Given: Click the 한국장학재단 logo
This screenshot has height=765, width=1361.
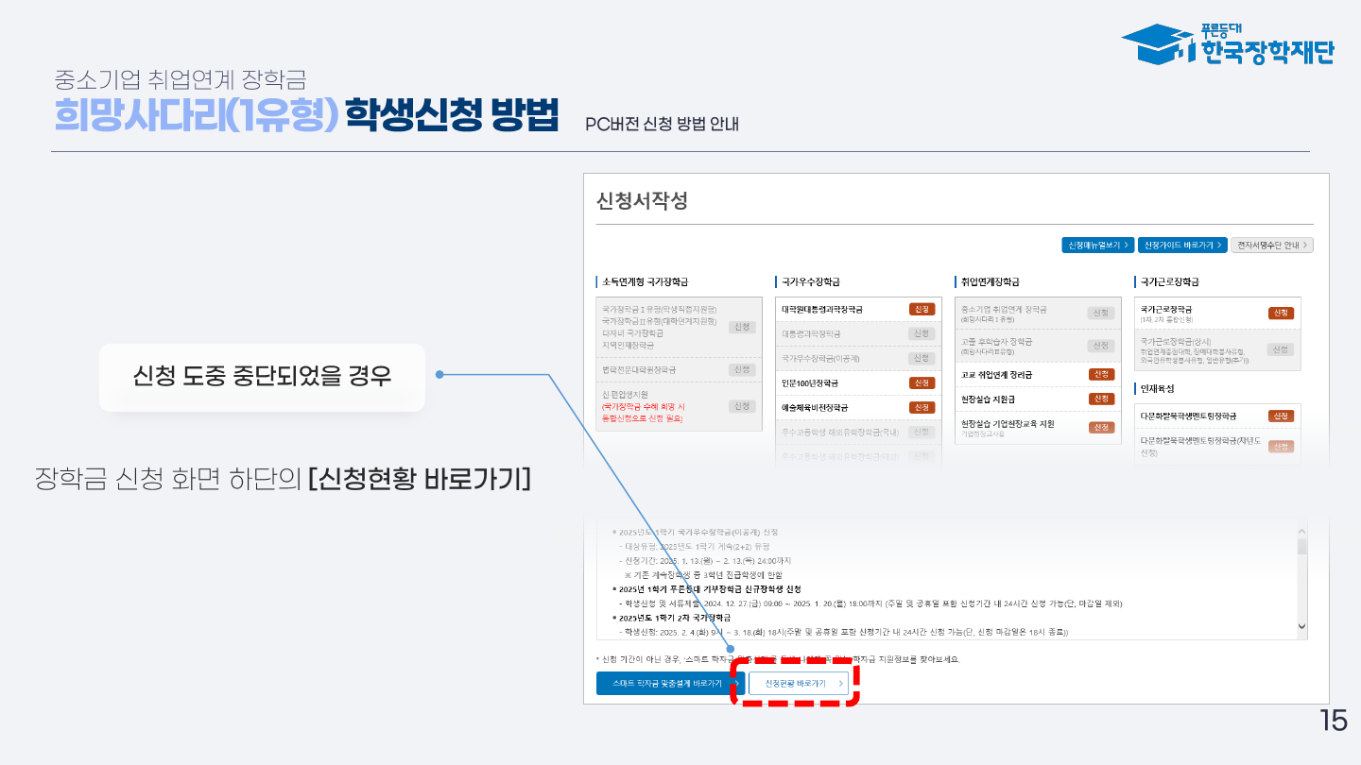Looking at the screenshot, I should pos(1227,44).
